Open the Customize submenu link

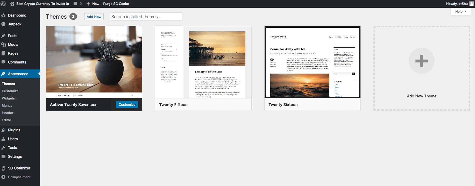pos(10,91)
